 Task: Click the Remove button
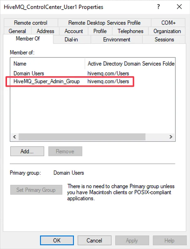65,151
